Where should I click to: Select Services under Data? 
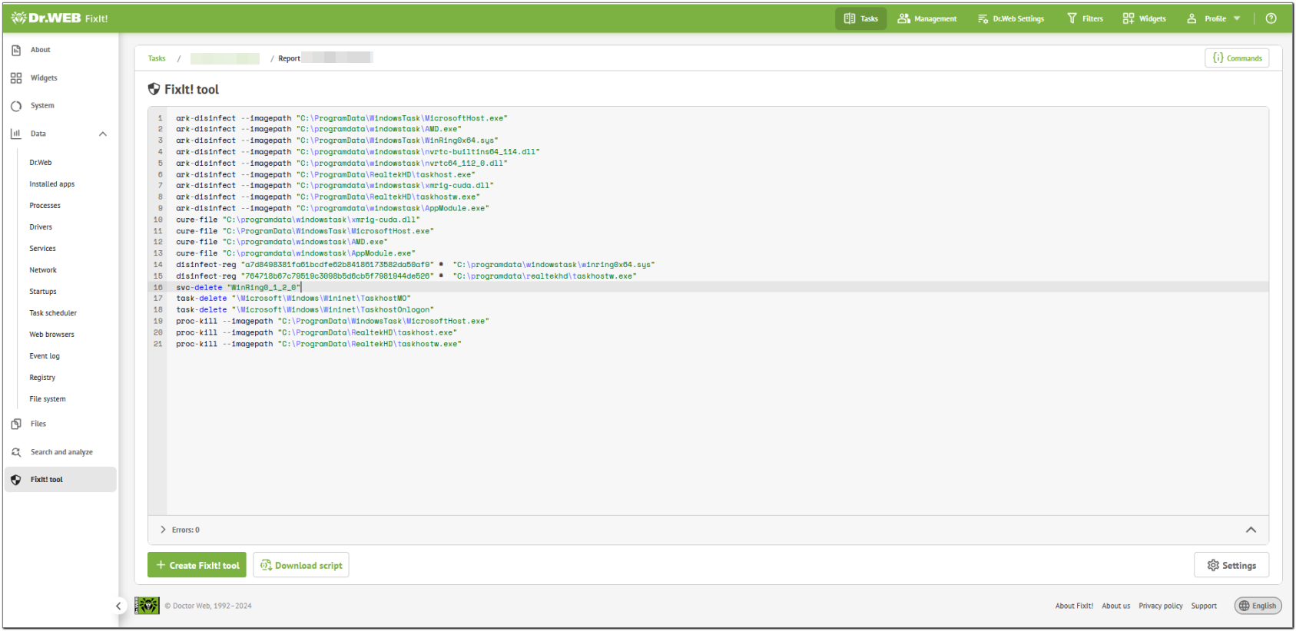point(43,249)
